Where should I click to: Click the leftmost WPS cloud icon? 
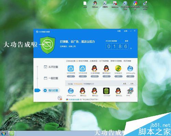(x=71, y=68)
